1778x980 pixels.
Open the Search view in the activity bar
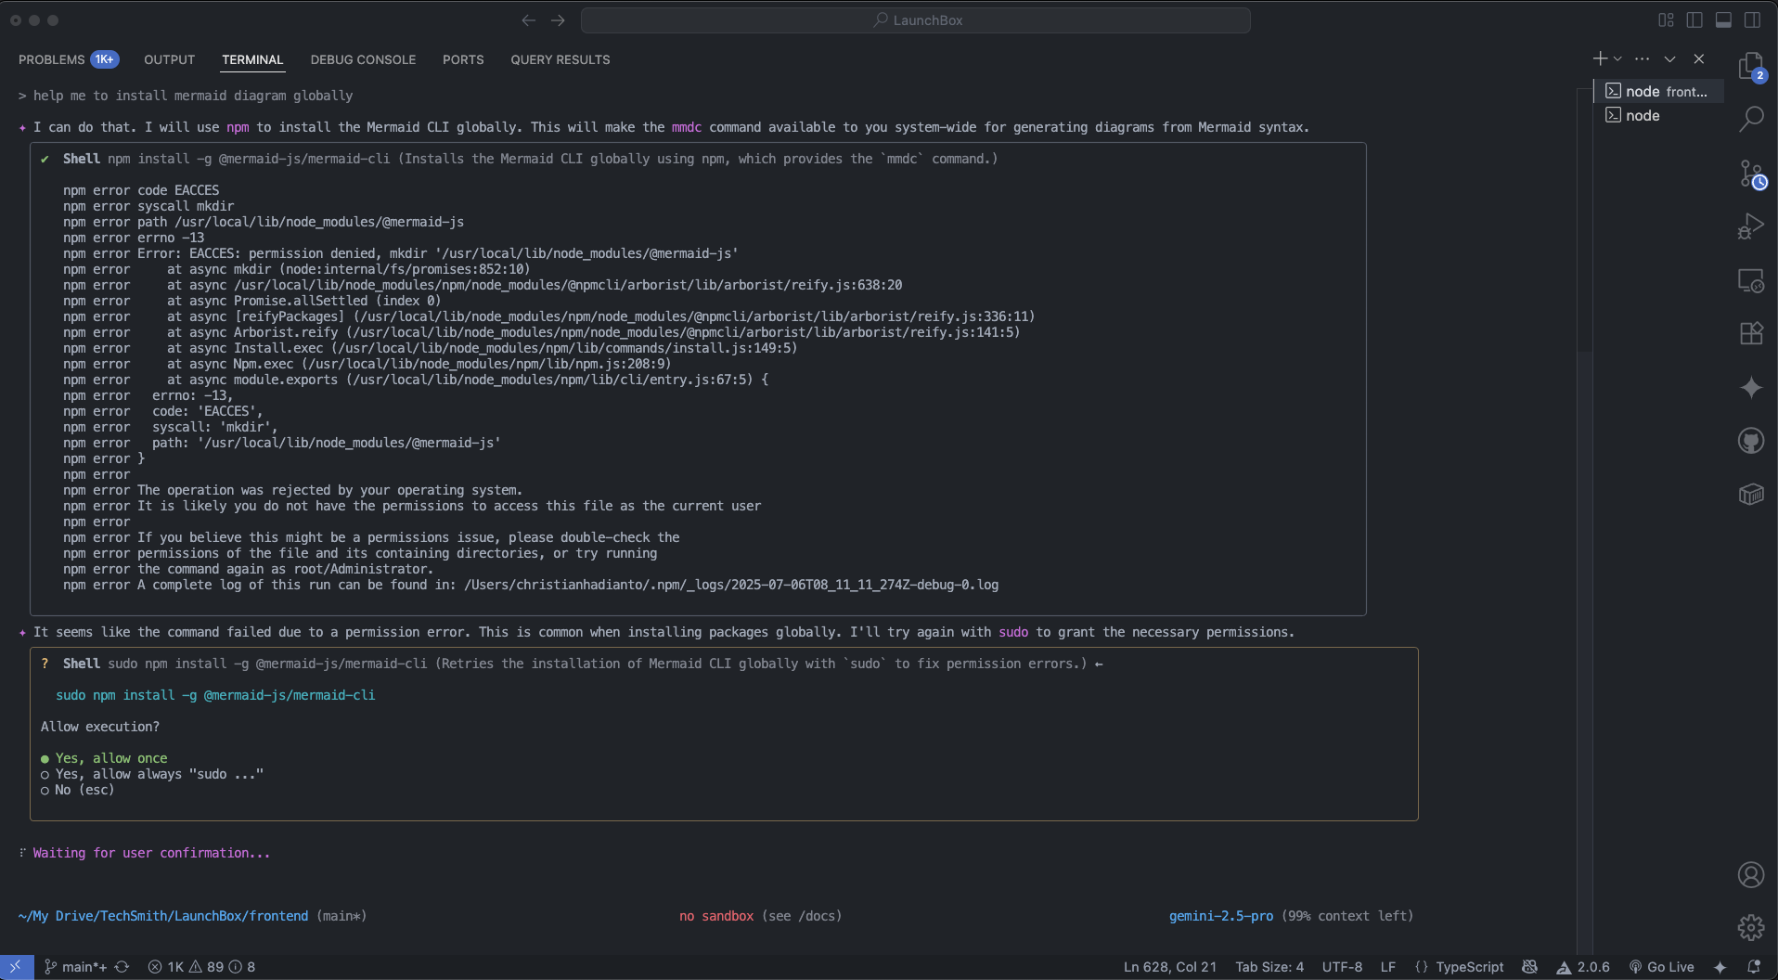(1752, 120)
